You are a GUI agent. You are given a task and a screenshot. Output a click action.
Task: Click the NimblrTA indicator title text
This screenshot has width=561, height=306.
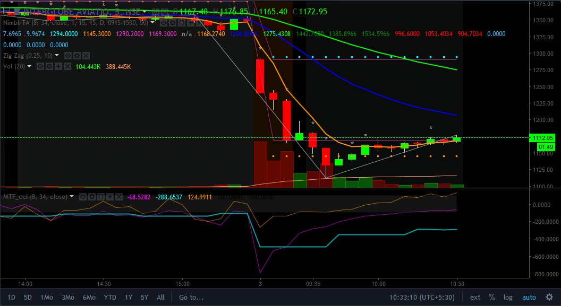point(76,23)
